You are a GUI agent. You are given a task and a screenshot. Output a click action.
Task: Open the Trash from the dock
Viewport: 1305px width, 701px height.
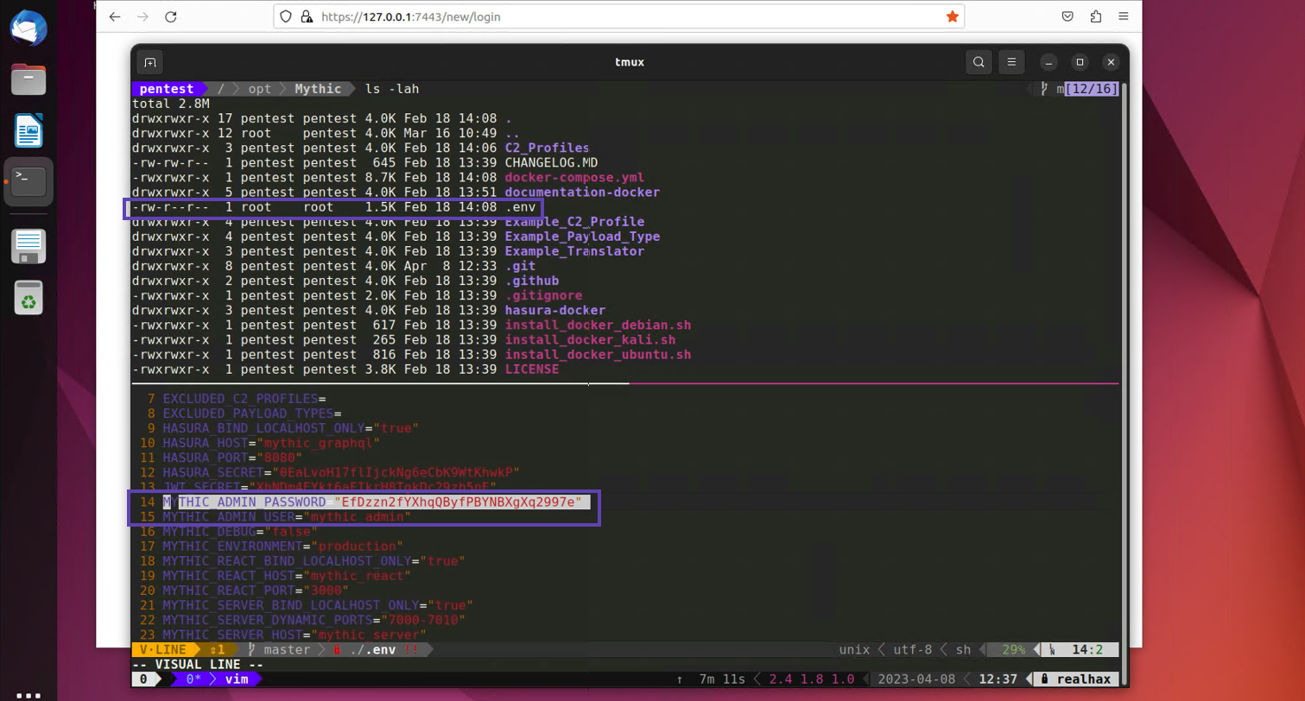pos(29,300)
